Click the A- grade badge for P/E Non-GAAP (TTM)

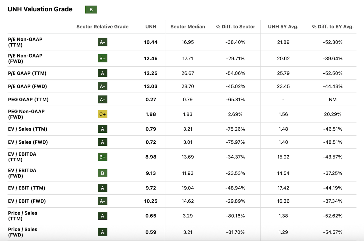tap(102, 42)
